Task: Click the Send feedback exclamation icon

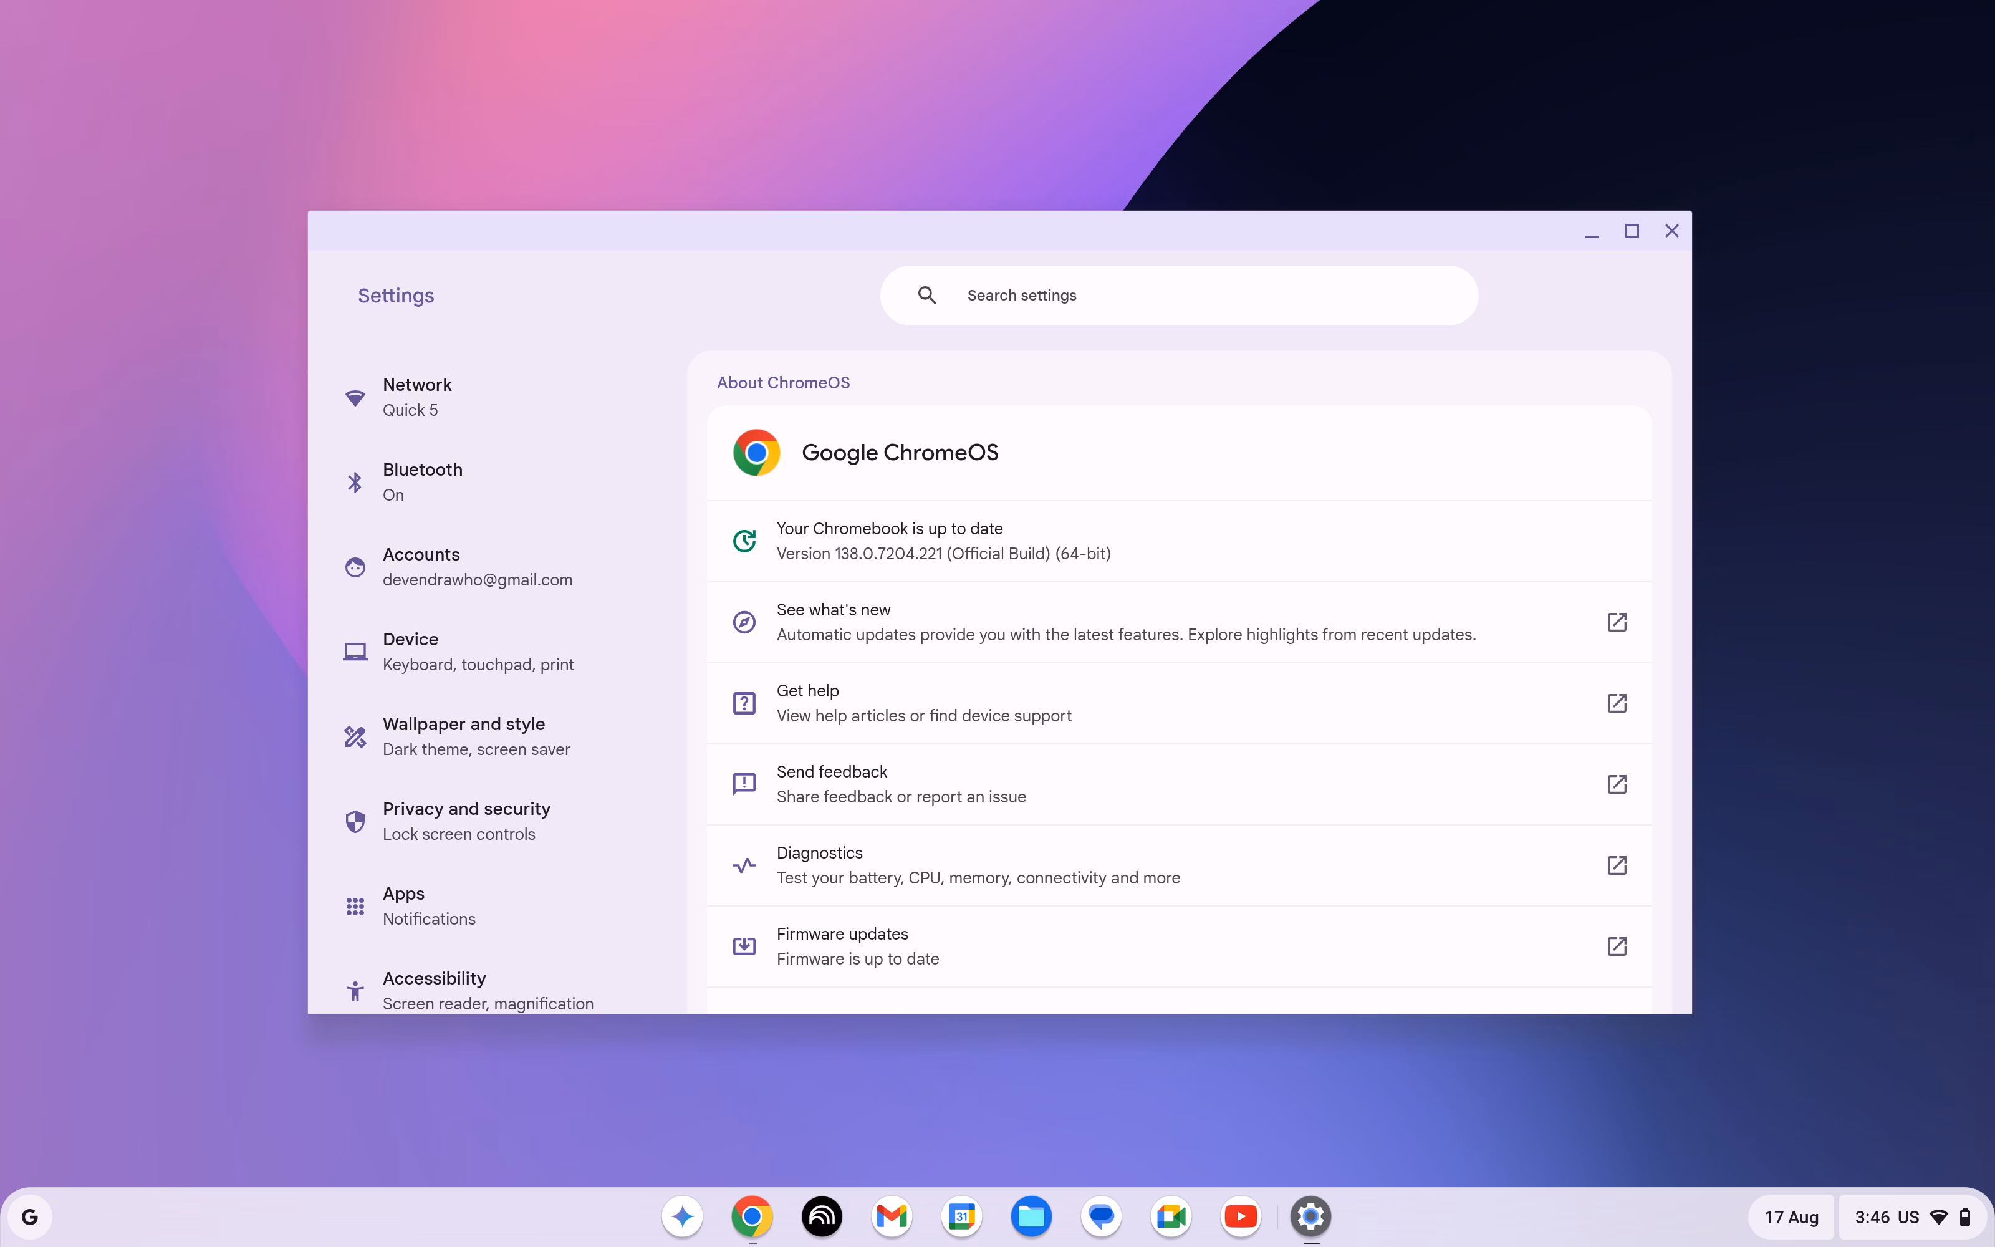Action: tap(744, 784)
